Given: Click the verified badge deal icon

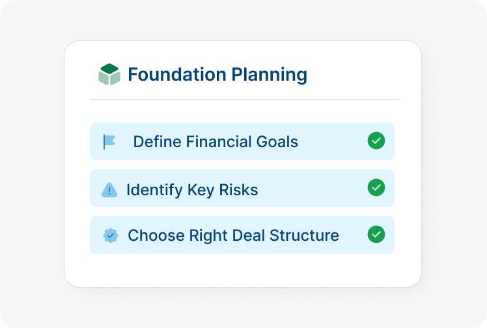Looking at the screenshot, I should point(111,235).
